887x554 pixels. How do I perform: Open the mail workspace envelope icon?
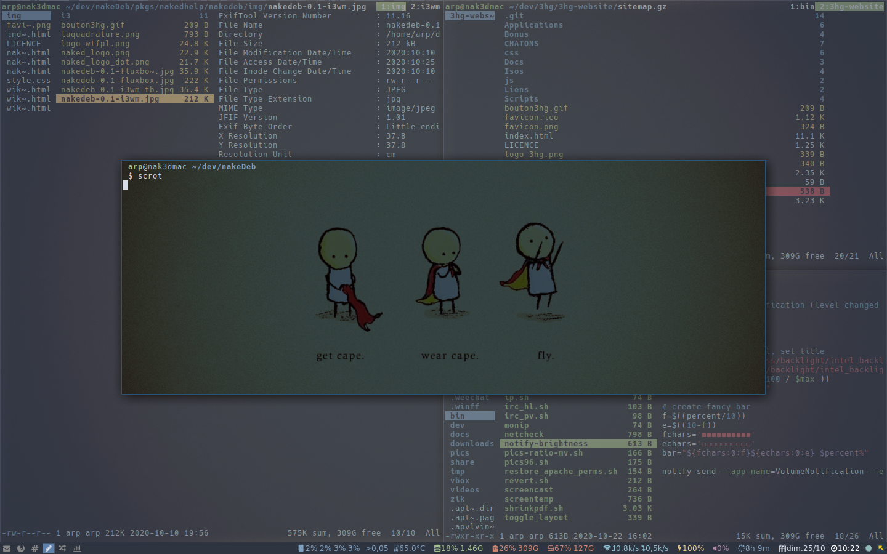coord(7,548)
